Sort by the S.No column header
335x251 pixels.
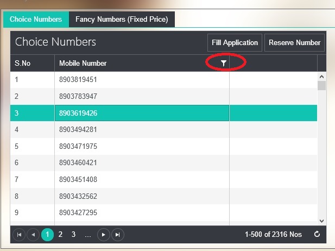[23, 64]
